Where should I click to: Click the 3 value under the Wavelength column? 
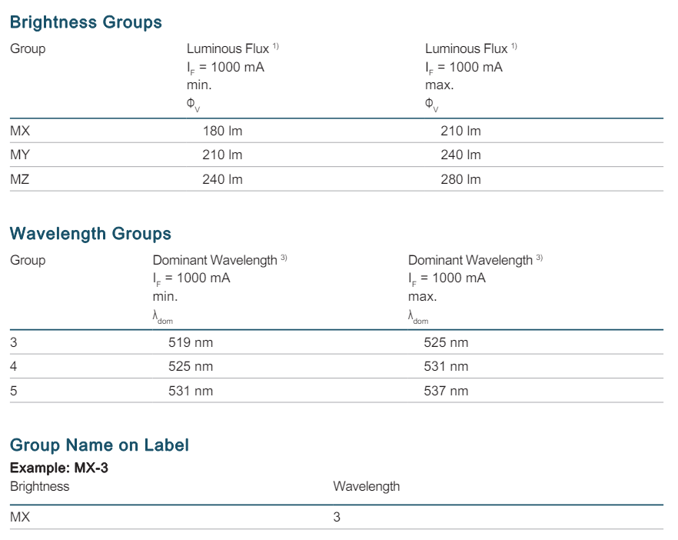coord(337,518)
